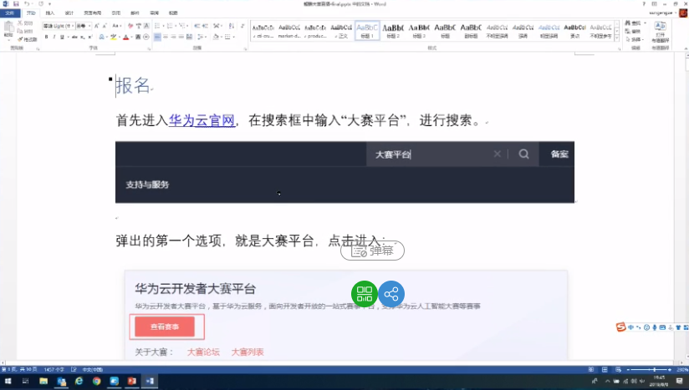Switch to the Design (设计) tab

[x=69, y=13]
